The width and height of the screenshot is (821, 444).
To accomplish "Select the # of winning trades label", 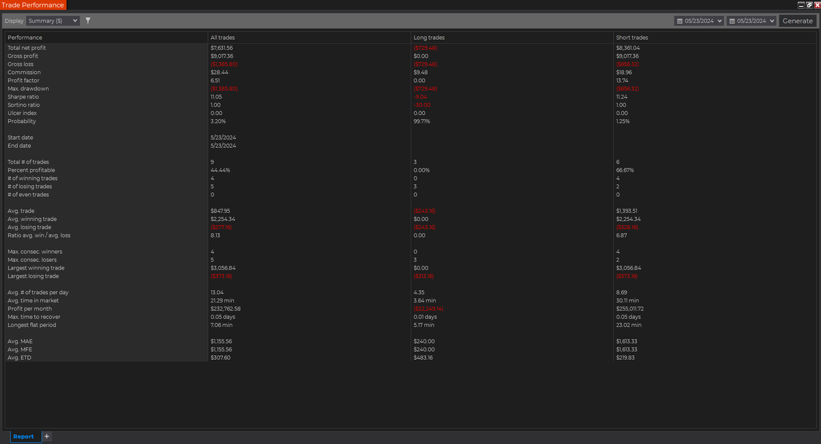I will [x=33, y=179].
